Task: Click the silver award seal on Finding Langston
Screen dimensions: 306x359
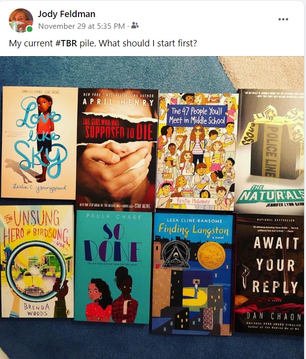Action: tap(176, 254)
